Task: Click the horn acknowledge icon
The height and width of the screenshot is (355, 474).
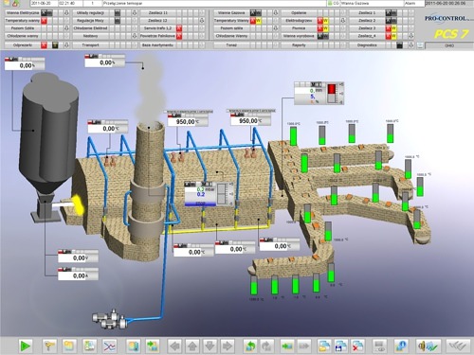Action: [x=428, y=346]
